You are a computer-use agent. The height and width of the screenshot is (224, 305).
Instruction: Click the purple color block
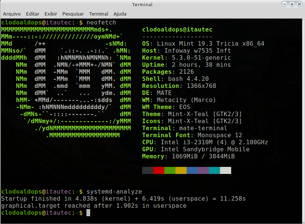click(x=203, y=170)
